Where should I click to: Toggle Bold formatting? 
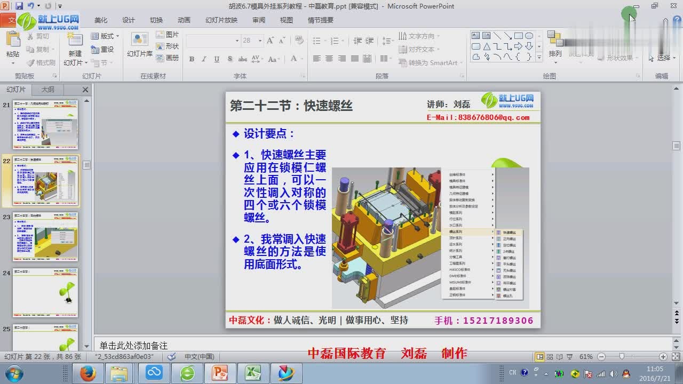tap(192, 59)
